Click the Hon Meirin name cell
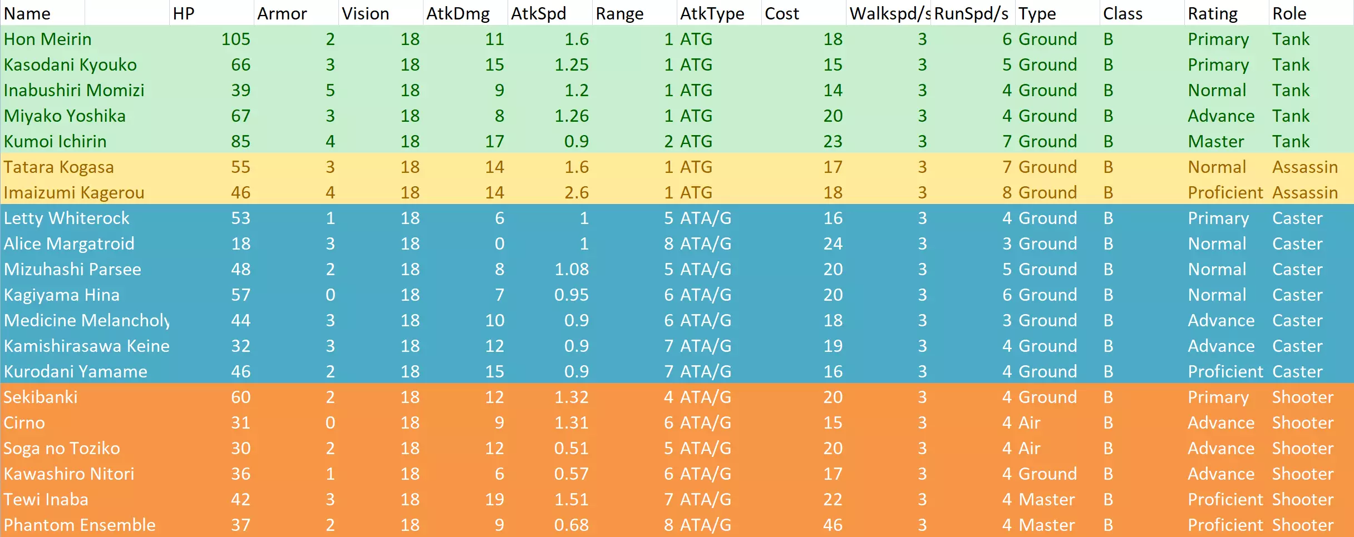This screenshot has height=537, width=1354. pos(48,39)
